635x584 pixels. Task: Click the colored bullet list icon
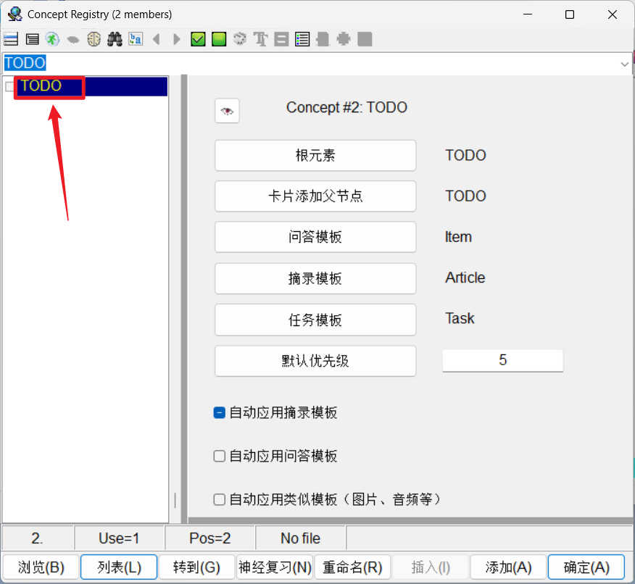point(302,39)
